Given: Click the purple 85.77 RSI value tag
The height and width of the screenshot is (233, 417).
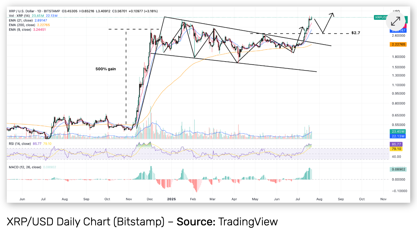Looking at the screenshot, I should click(397, 144).
